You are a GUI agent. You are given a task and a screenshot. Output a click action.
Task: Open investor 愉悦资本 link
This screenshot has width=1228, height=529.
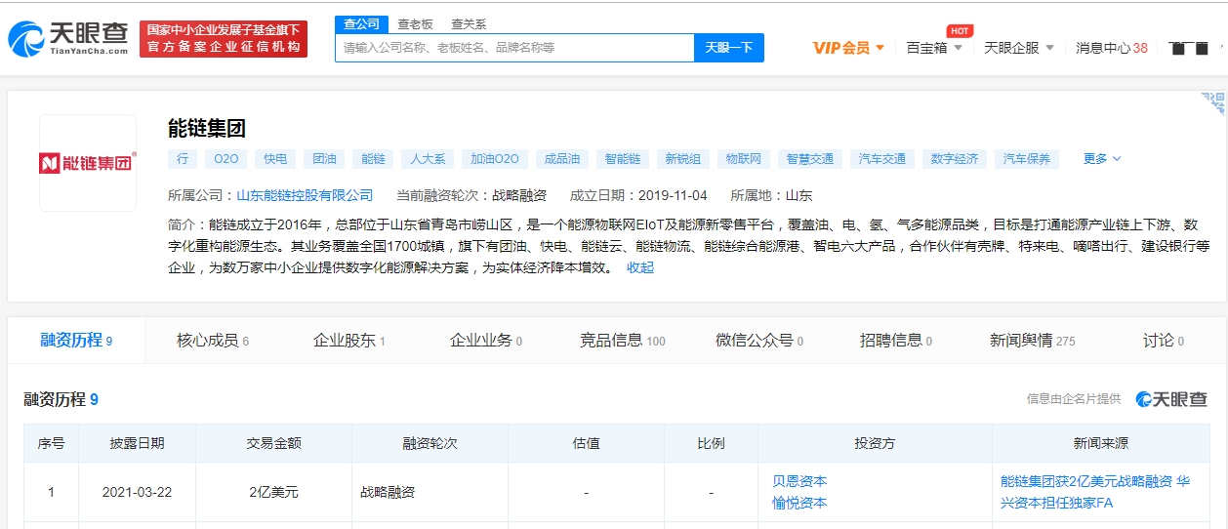(799, 503)
